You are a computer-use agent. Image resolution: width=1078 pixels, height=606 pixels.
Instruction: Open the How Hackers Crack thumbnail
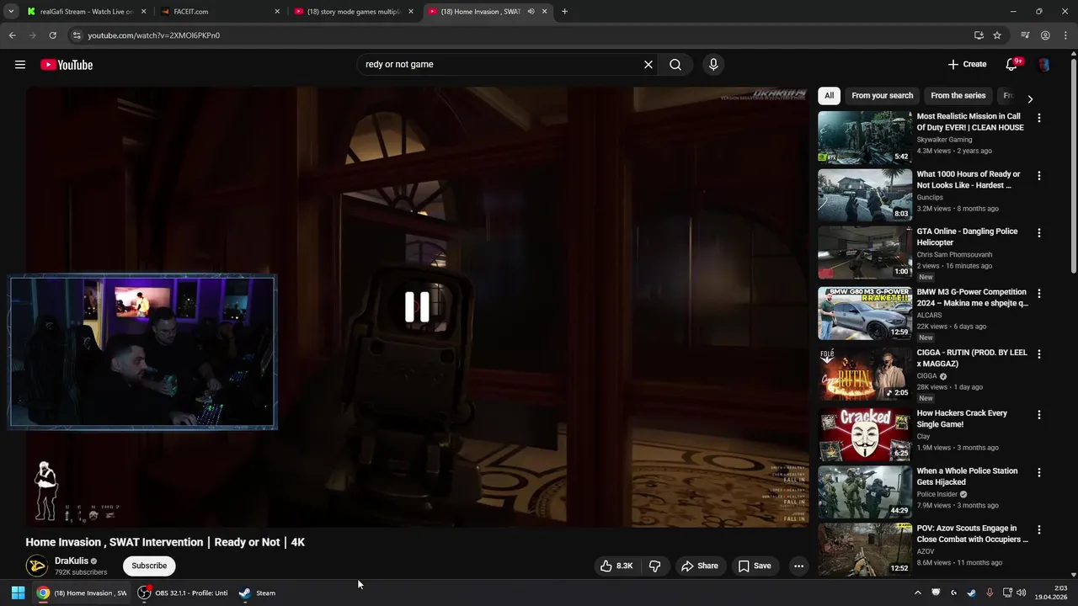[865, 434]
